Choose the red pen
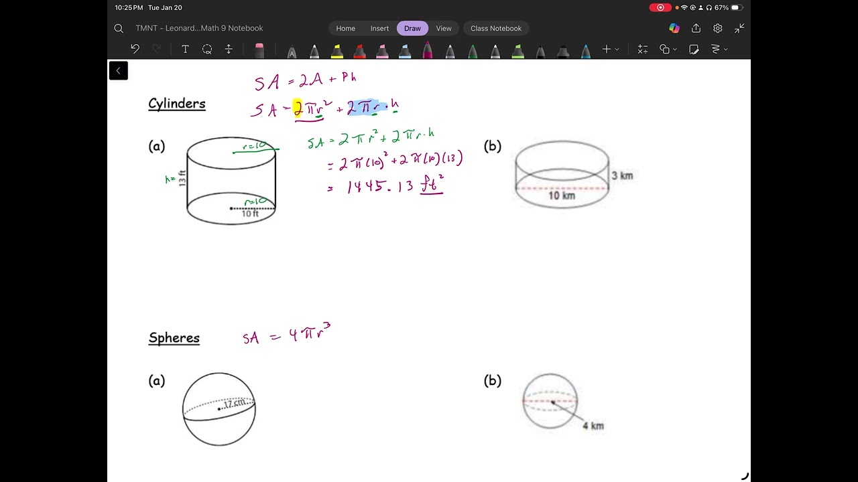The height and width of the screenshot is (482, 858). 359,51
